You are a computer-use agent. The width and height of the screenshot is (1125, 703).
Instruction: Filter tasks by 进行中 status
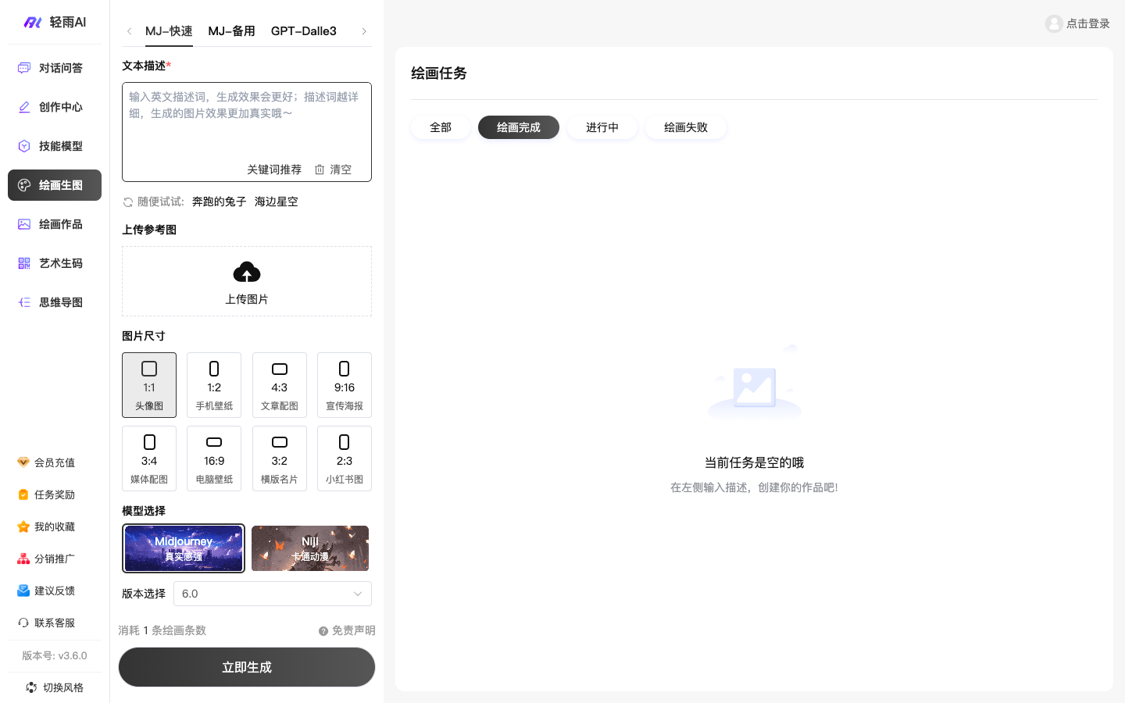point(602,127)
